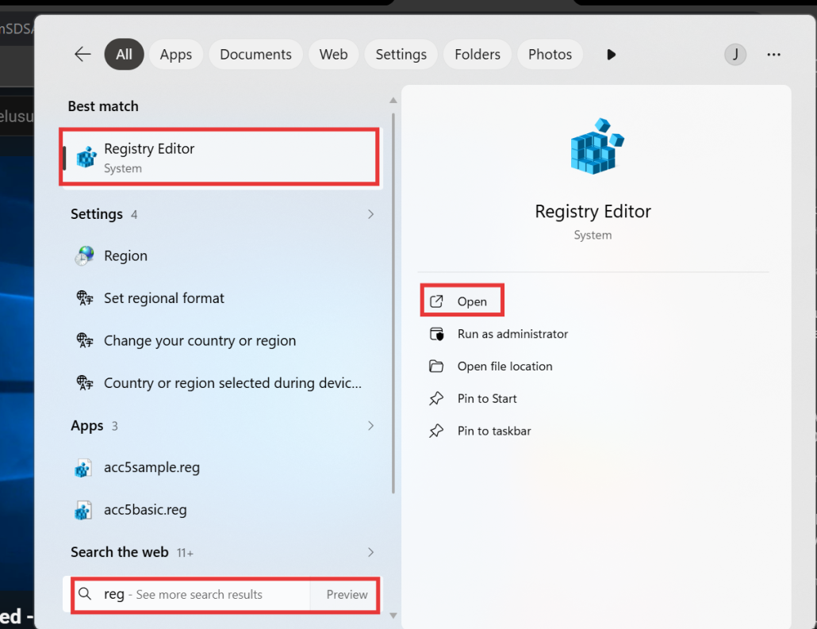Click the large Registry Editor icon in preview

point(596,146)
